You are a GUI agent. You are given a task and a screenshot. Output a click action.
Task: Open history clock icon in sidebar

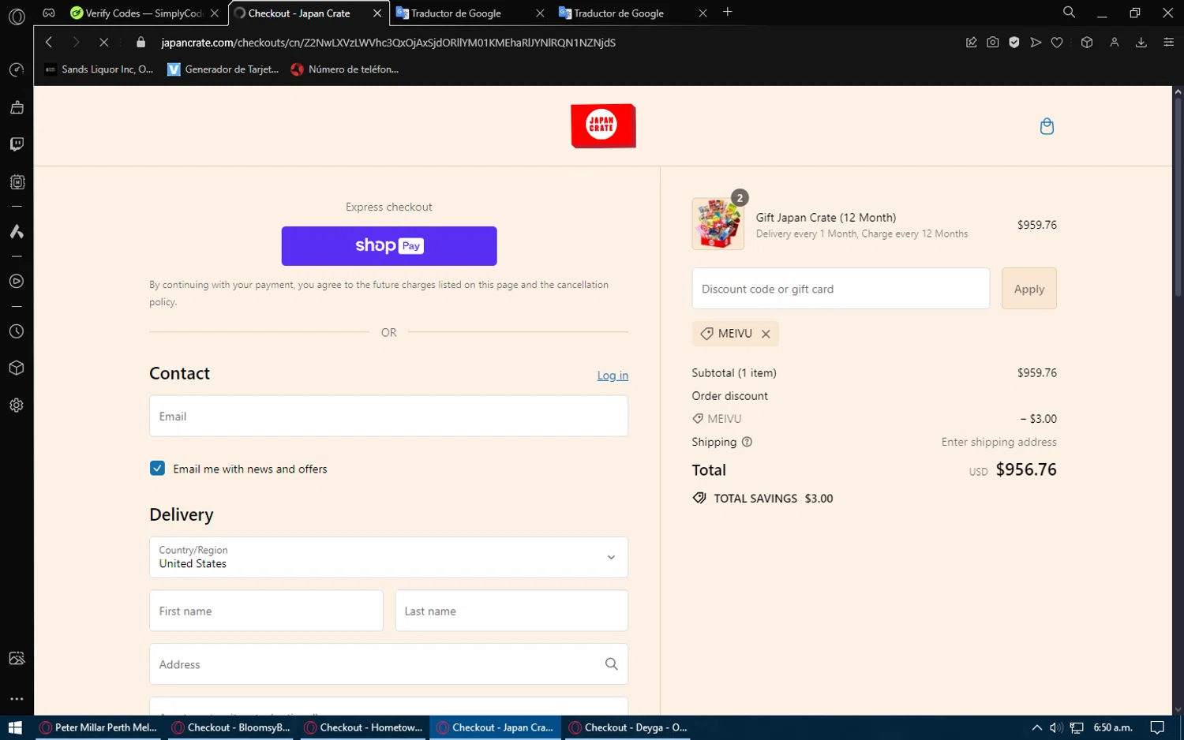[x=17, y=332]
